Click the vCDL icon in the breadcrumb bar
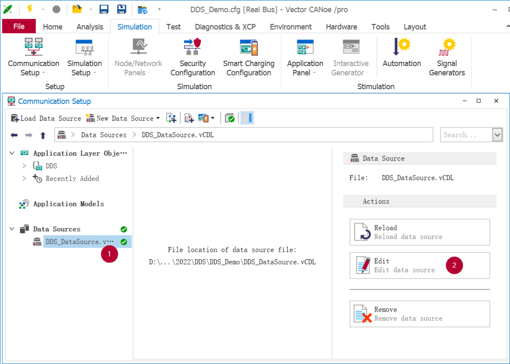The height and width of the screenshot is (364, 510). pos(62,135)
